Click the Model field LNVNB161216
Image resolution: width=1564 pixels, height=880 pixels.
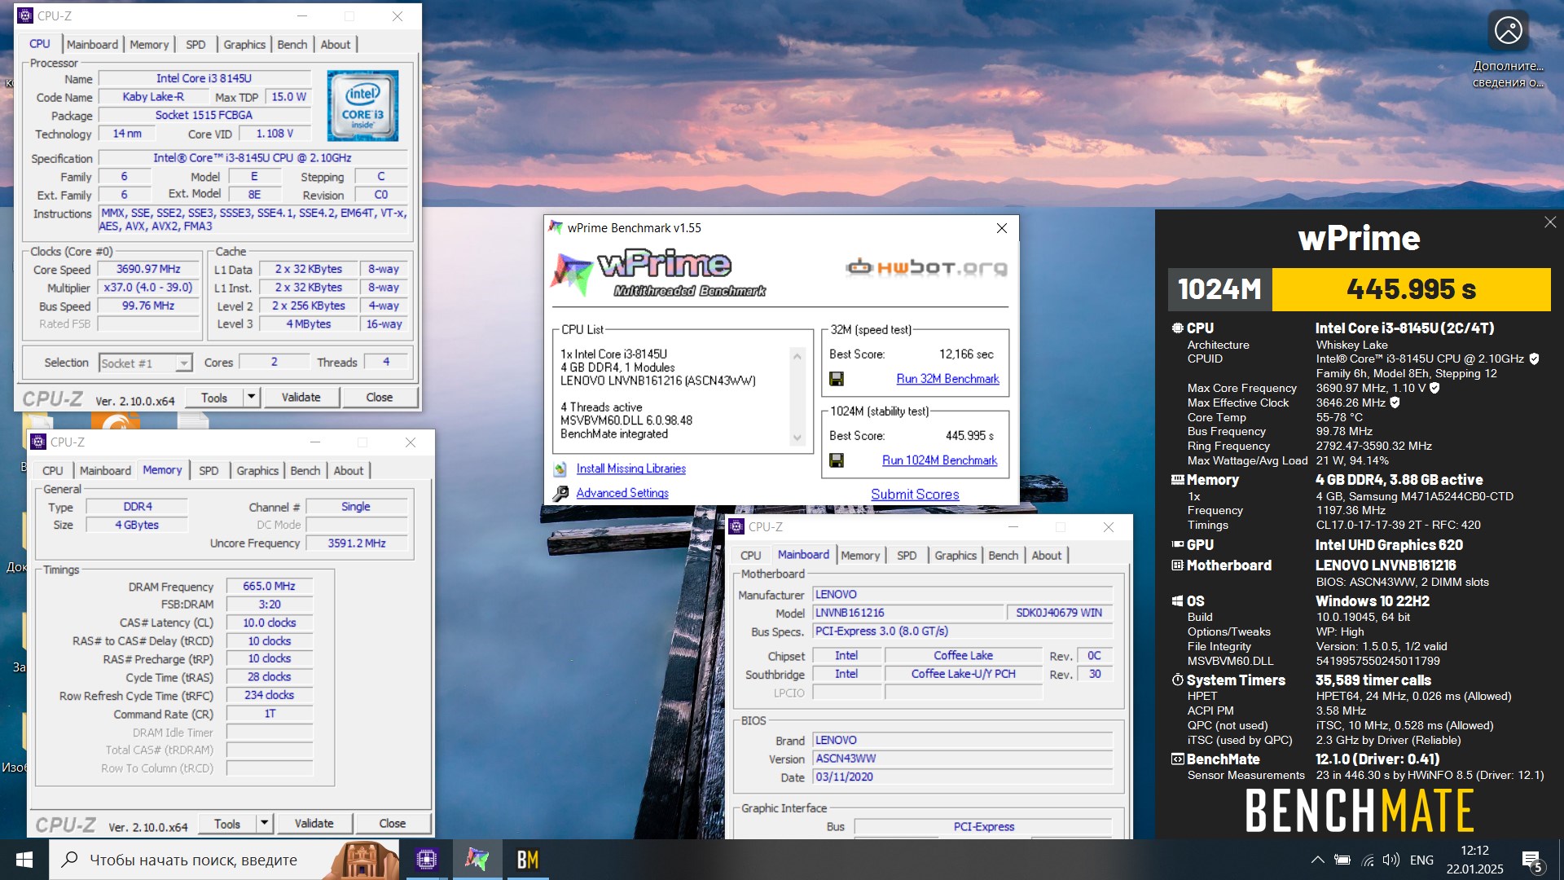pyautogui.click(x=907, y=613)
